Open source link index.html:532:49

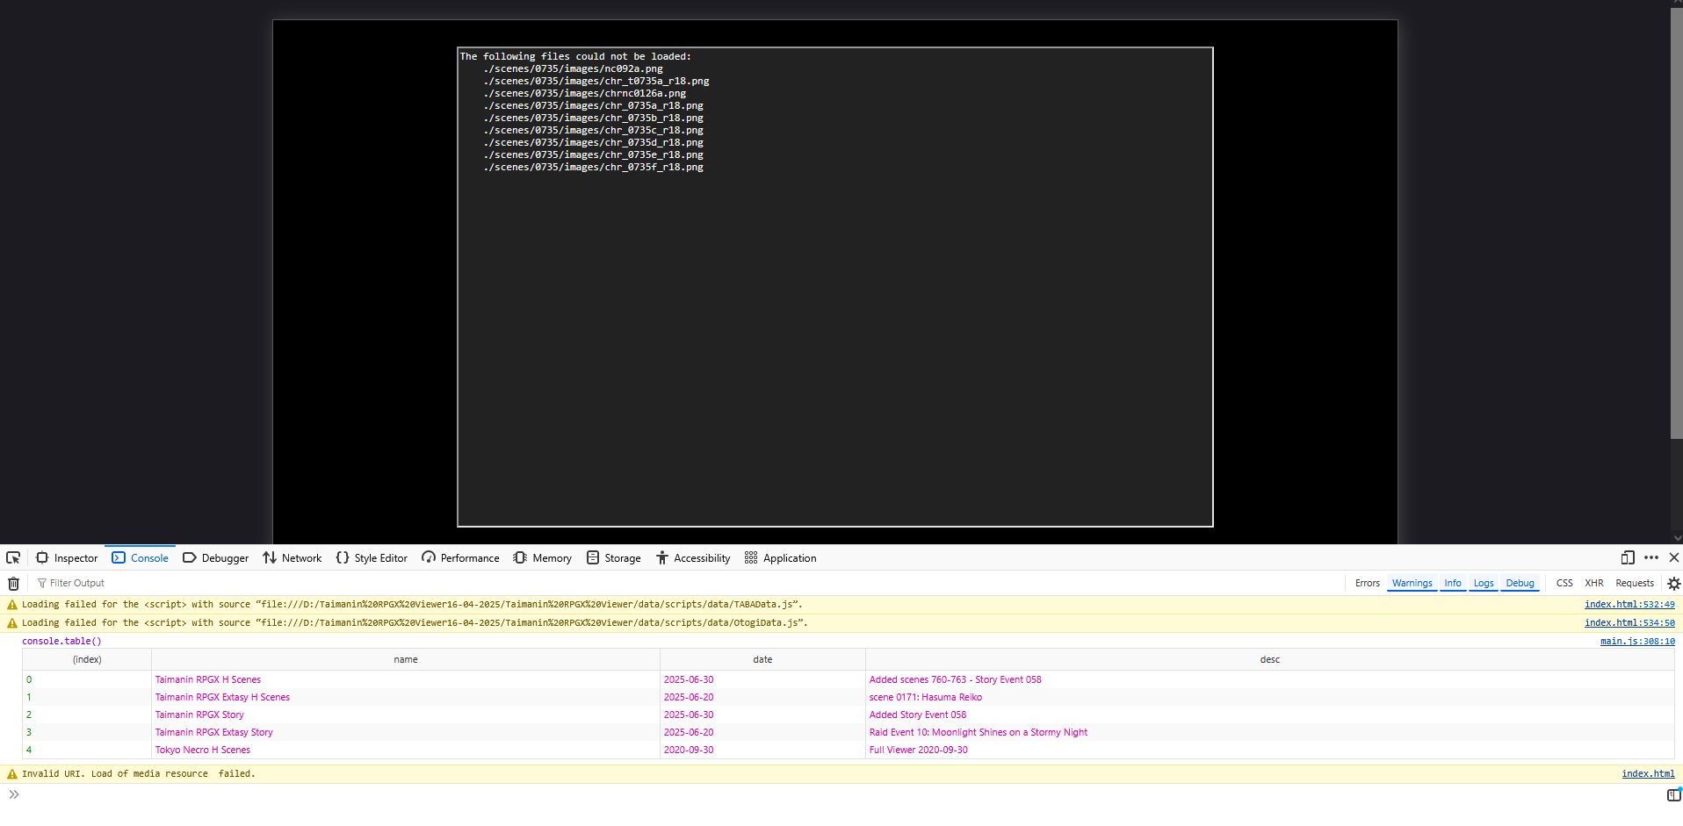pos(1629,605)
